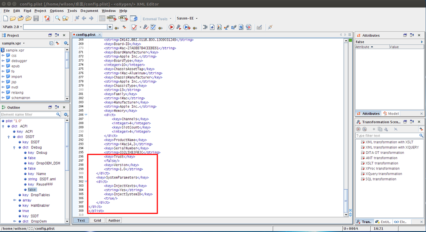
Task: Click the Outline panel settings gear icon
Action: tap(66, 115)
